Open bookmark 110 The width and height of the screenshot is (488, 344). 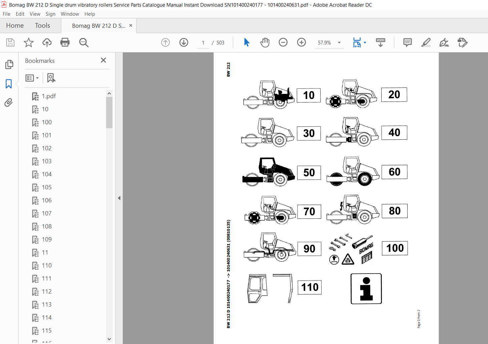(x=47, y=266)
